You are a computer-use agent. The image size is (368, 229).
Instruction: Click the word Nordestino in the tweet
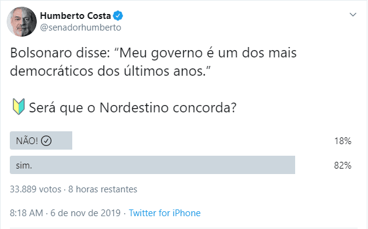(134, 107)
